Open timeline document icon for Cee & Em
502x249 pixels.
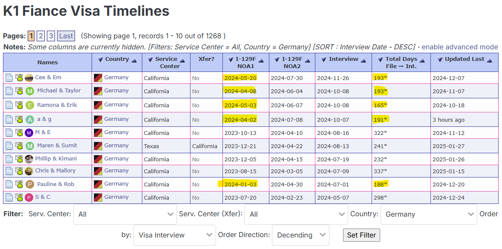9,77
